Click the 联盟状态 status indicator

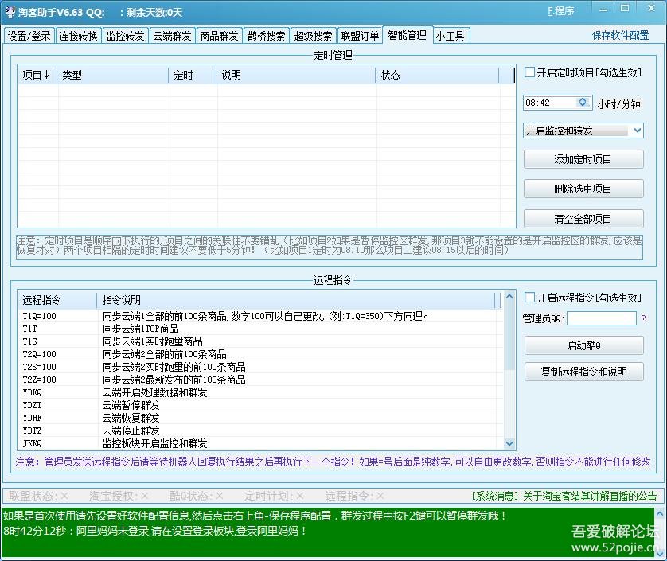(38, 496)
